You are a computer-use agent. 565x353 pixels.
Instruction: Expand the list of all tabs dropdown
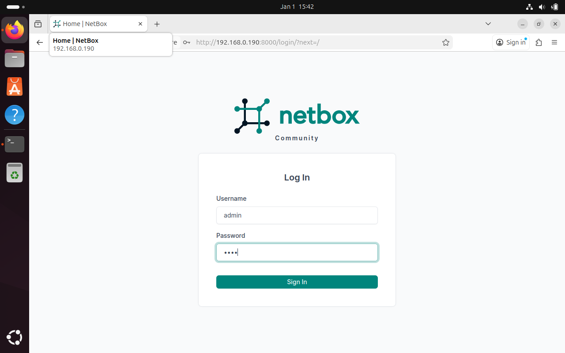[488, 24]
